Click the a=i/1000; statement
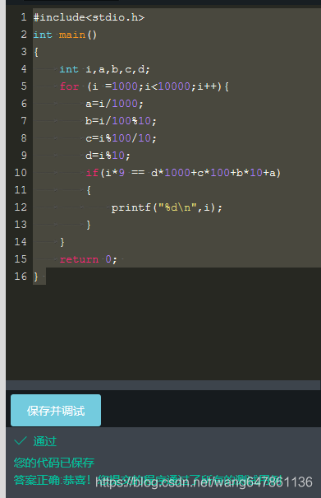The width and height of the screenshot is (321, 498). pyautogui.click(x=114, y=104)
